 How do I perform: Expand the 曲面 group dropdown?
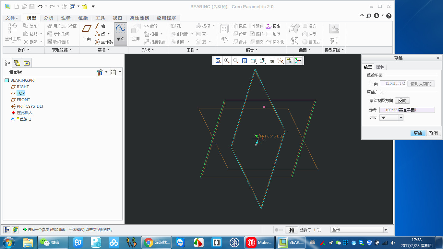[x=305, y=50]
